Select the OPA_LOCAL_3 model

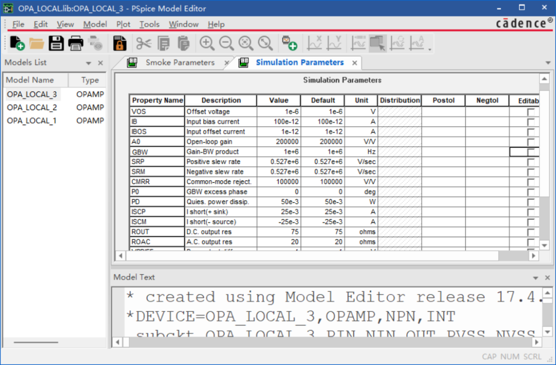(x=32, y=94)
